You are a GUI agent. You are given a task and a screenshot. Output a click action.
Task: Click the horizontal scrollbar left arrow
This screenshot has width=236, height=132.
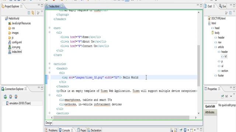52,118
